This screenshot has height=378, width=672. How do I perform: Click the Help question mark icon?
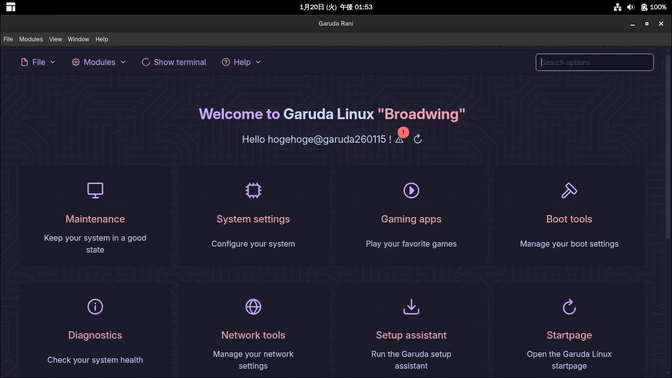click(226, 62)
